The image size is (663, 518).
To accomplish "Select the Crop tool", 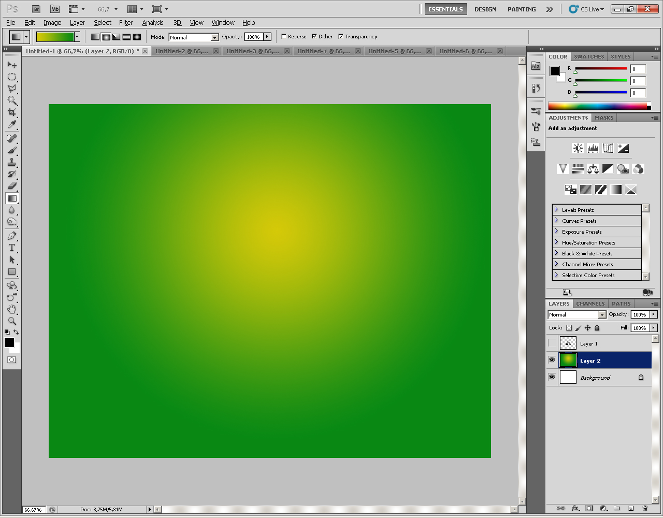I will (x=12, y=113).
